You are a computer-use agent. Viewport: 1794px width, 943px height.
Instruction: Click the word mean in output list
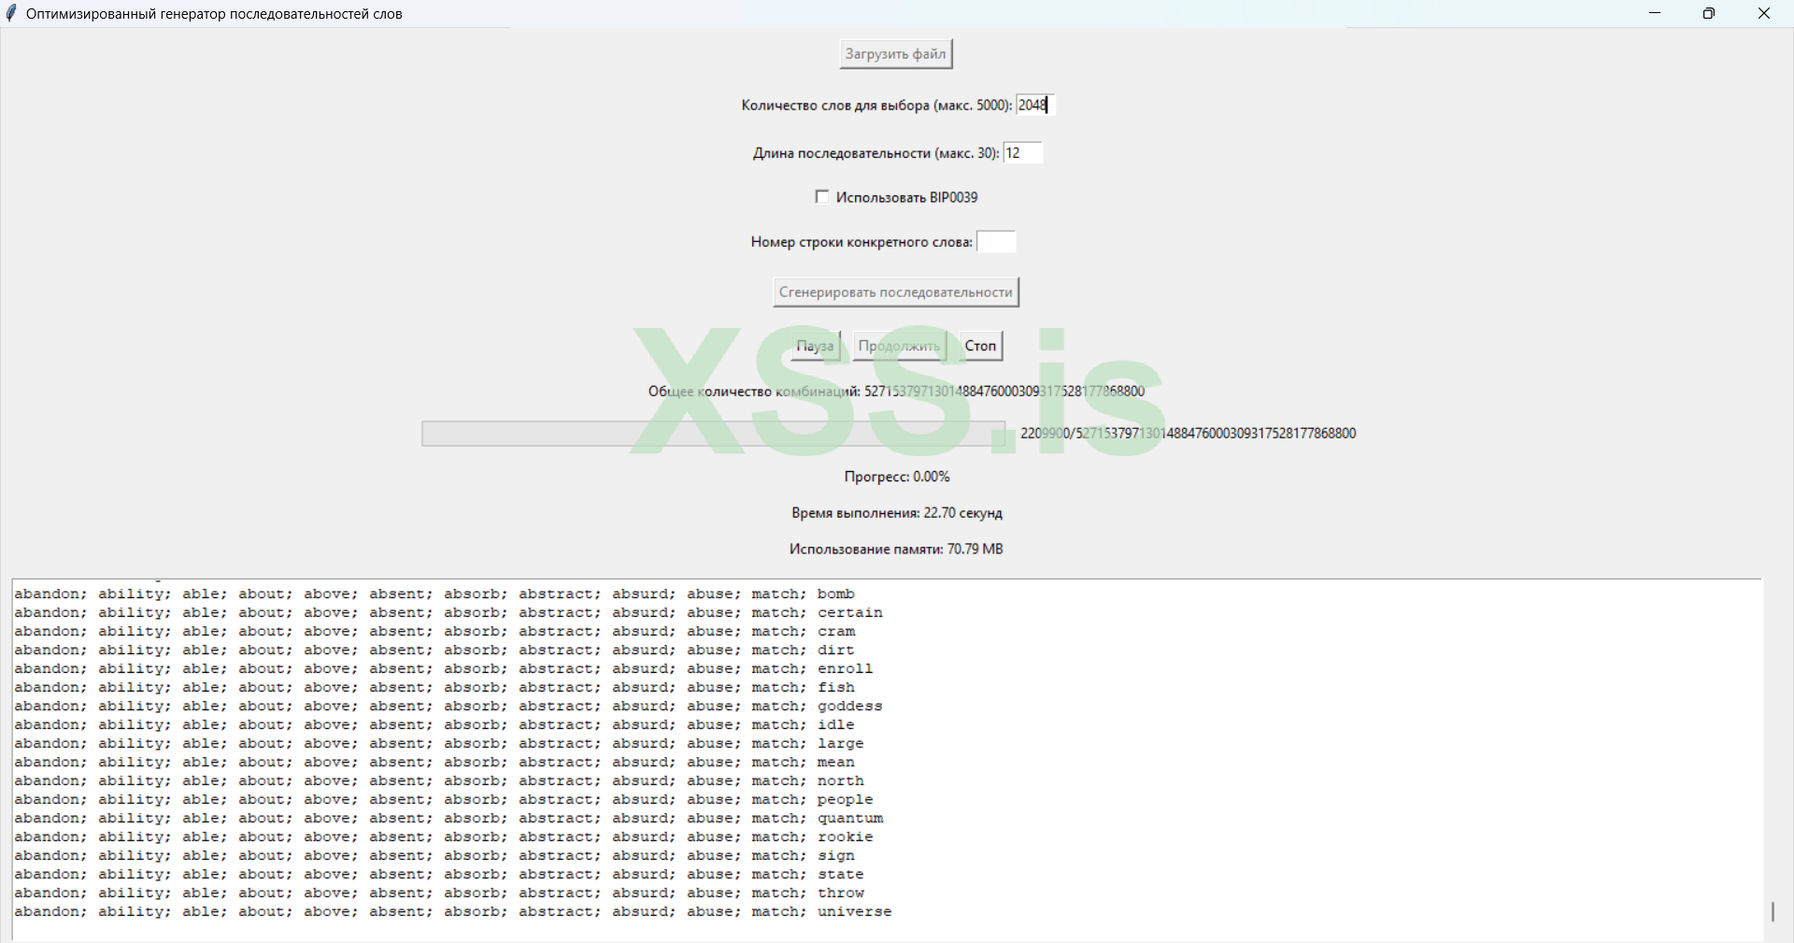pyautogui.click(x=836, y=763)
